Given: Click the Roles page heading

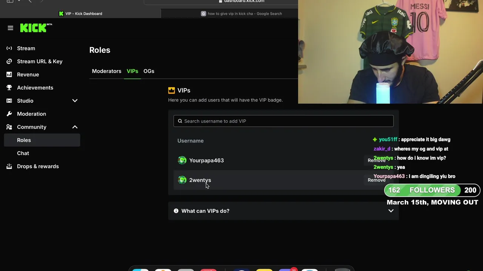Looking at the screenshot, I should 100,50.
